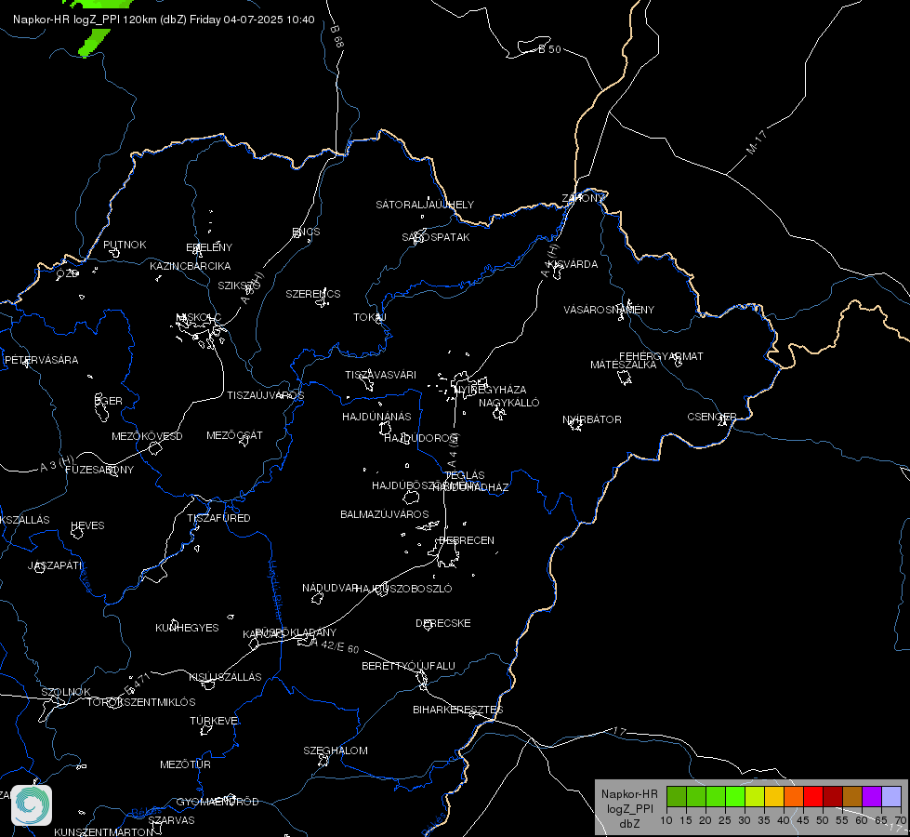Select the TISZAFÜRED label
Image resolution: width=910 pixels, height=837 pixels.
tap(218, 517)
